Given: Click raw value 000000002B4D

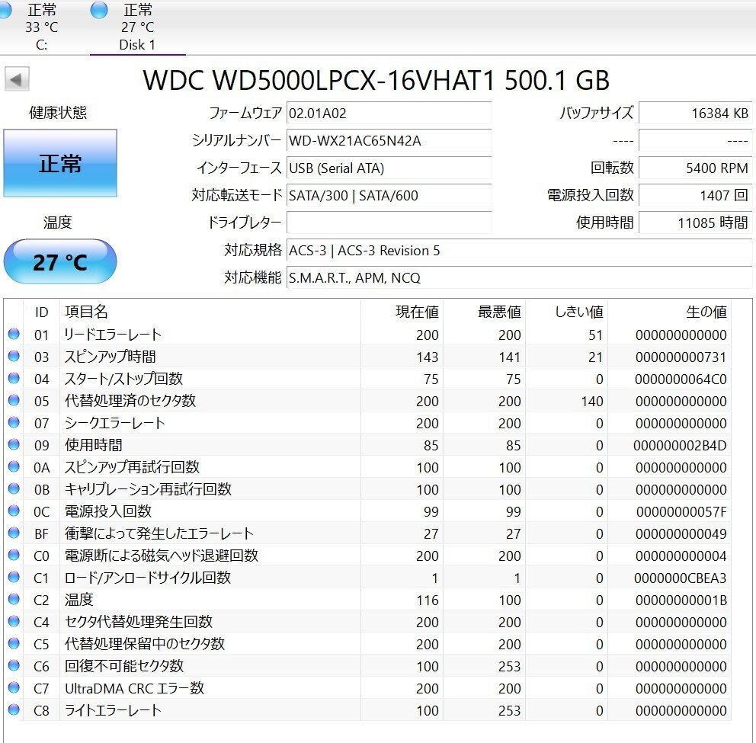Looking at the screenshot, I should (680, 446).
